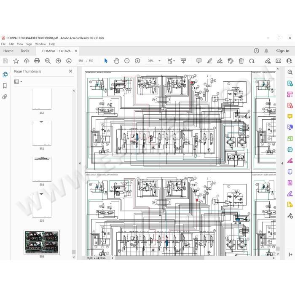Image resolution: width=295 pixels, height=295 pixels.
Task: Open the Edit menu
Action: point(11,44)
